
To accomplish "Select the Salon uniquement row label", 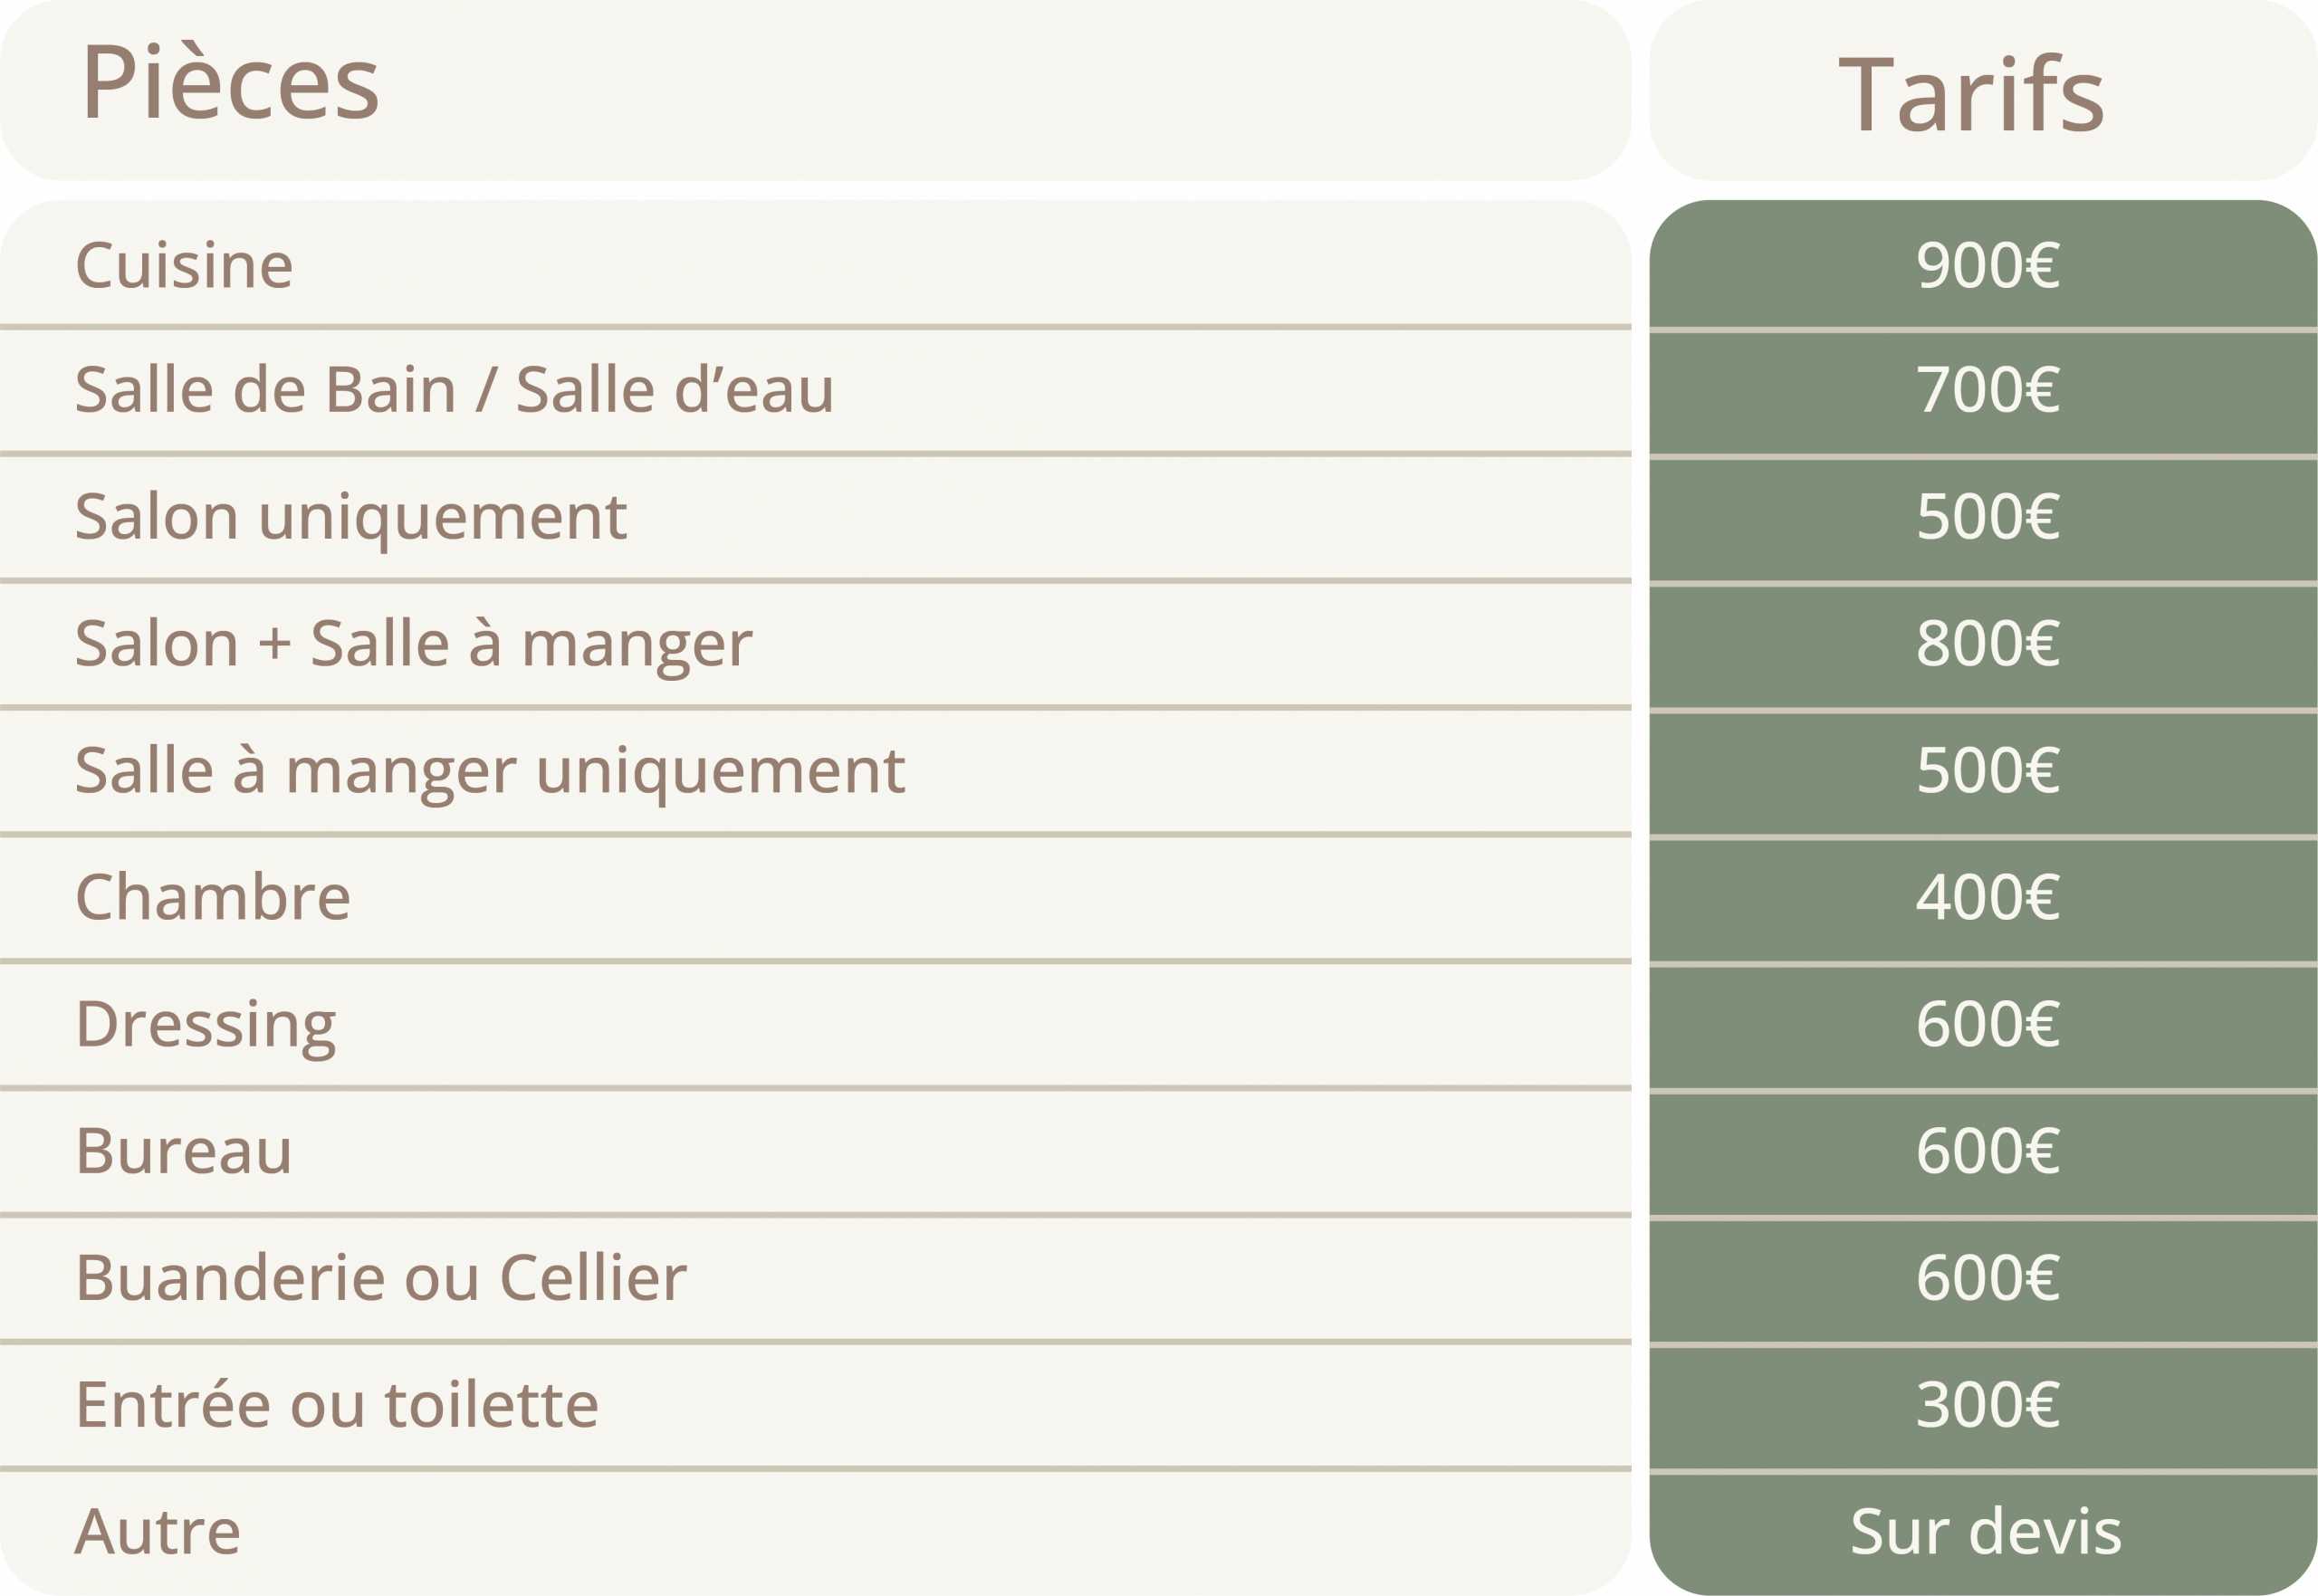I will coord(351,516).
